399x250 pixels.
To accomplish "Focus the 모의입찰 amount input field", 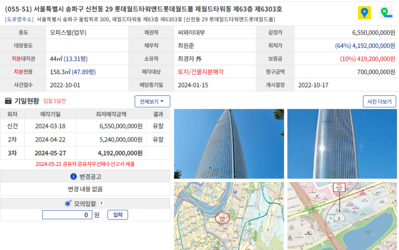I will (67, 214).
